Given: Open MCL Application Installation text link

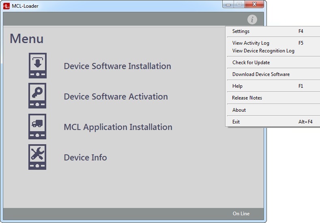Looking at the screenshot, I should click(118, 127).
